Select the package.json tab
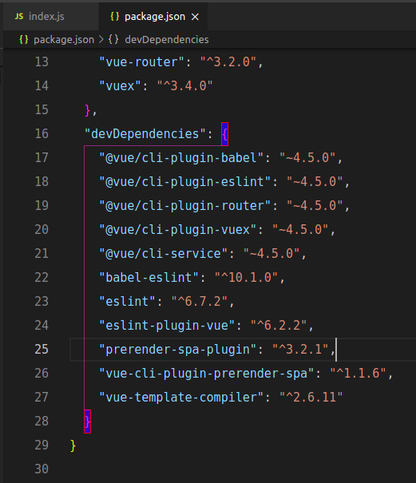The width and height of the screenshot is (416, 483). click(x=153, y=16)
